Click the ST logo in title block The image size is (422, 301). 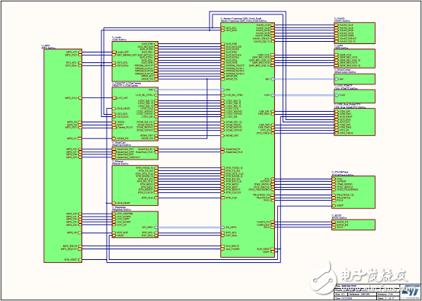pyautogui.click(x=411, y=291)
